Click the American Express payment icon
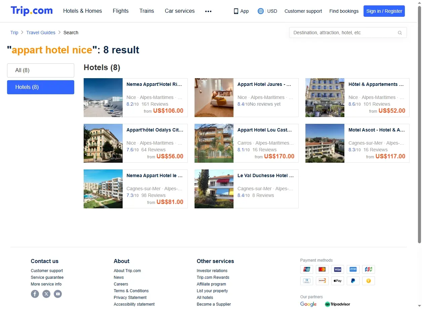The width and height of the screenshot is (422, 309). click(353, 269)
